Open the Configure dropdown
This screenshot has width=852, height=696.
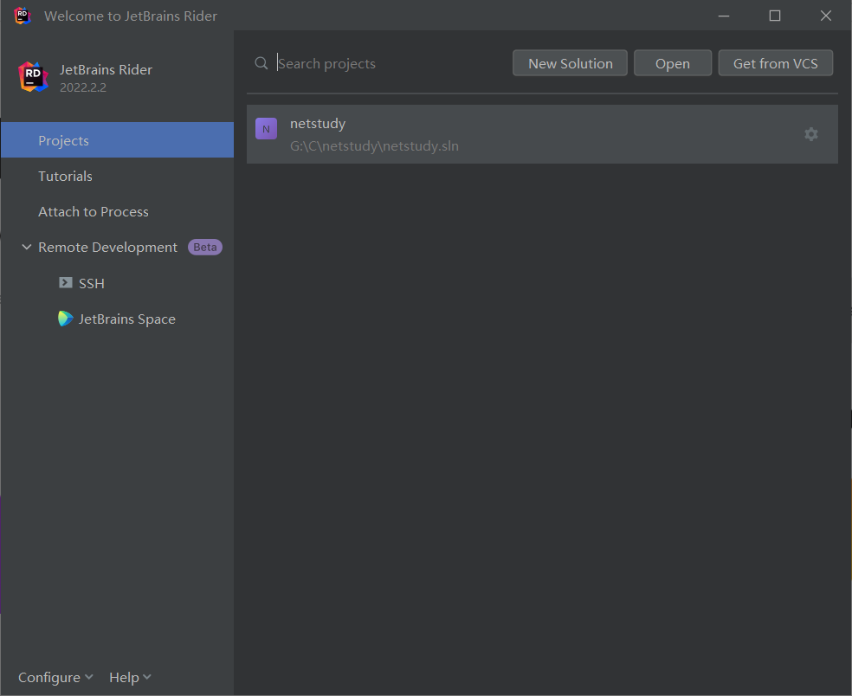click(55, 678)
